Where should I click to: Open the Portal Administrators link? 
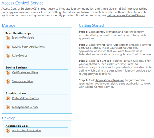coord(25,98)
